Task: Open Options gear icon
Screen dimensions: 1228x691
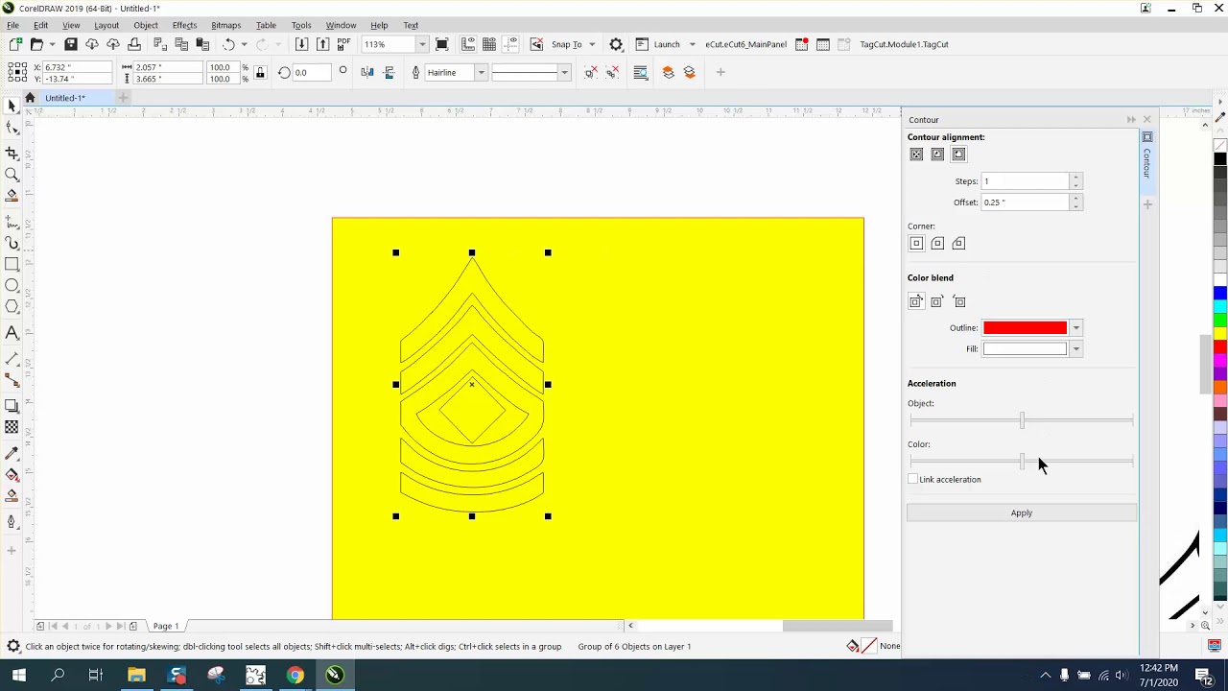Action: click(616, 44)
